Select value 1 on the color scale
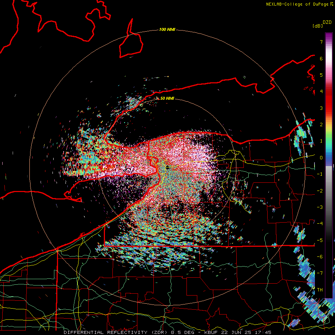Image resolution: width=335 pixels, height=335 pixels. click(x=321, y=141)
